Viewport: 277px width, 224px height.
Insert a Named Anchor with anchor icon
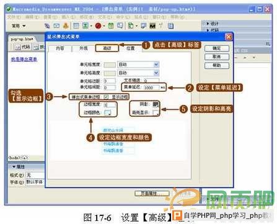coord(66,26)
